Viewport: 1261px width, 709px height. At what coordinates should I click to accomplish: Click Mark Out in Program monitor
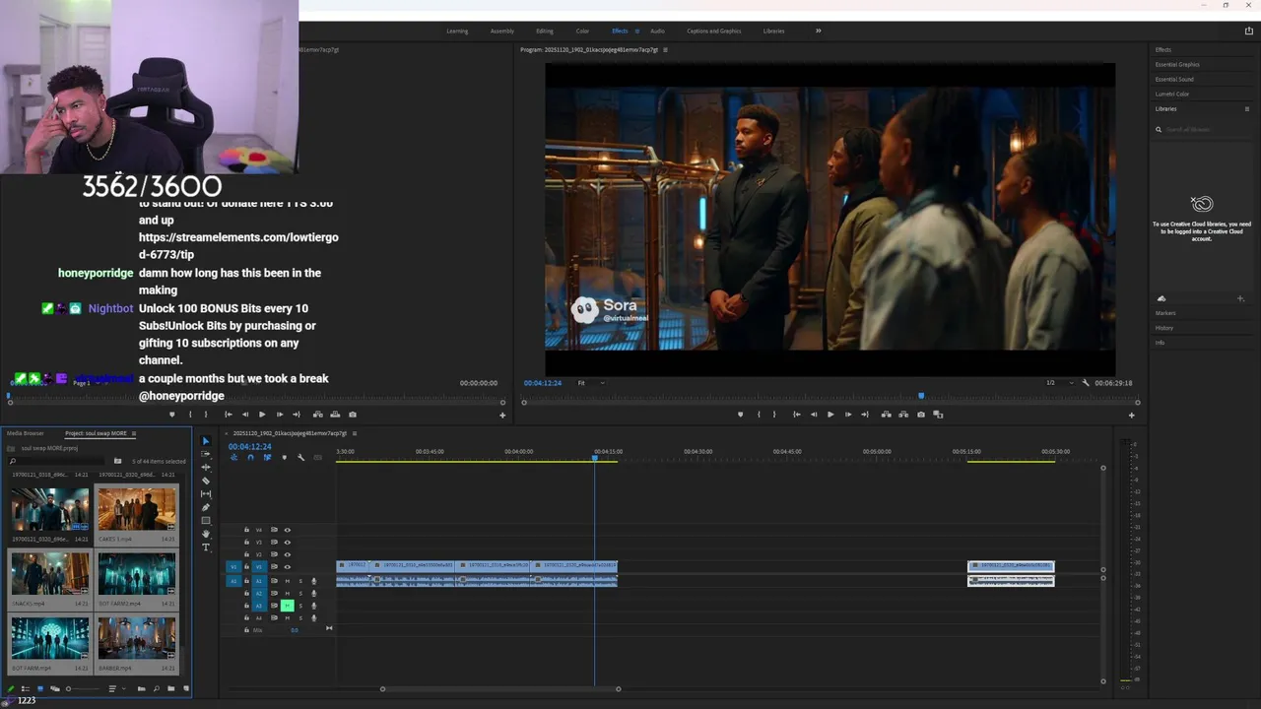(774, 415)
